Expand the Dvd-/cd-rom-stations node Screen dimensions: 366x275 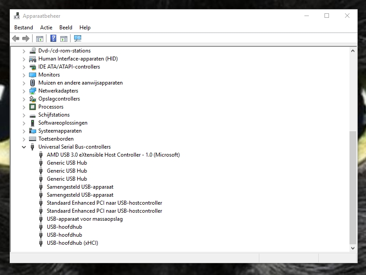point(24,51)
